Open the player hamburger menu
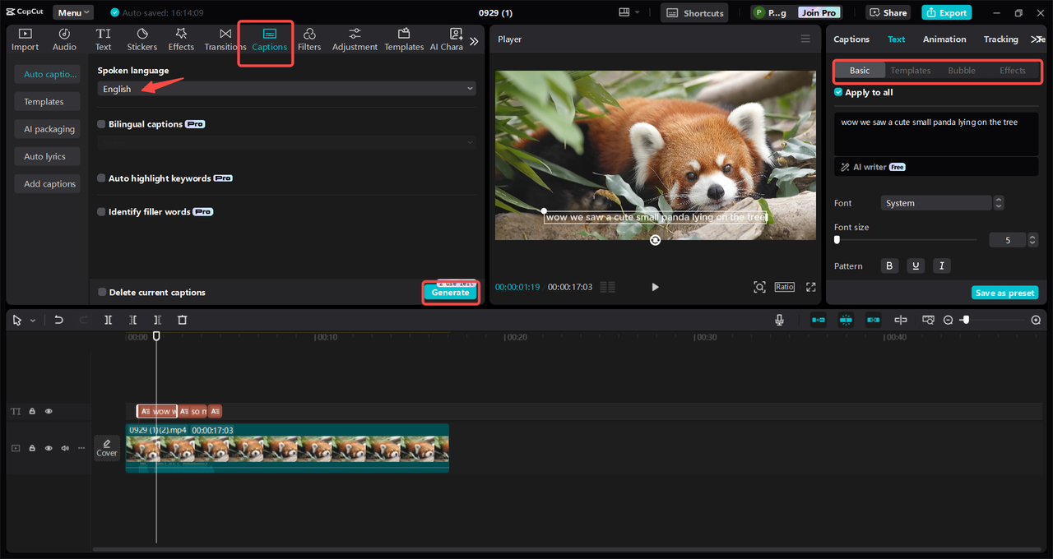This screenshot has height=559, width=1053. click(x=805, y=39)
